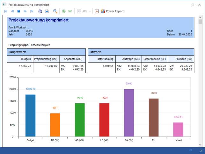Open Power Report

[112, 11]
